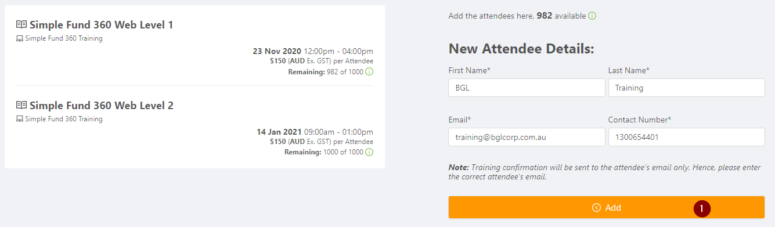Click the book icon beside Web Level 1
Image resolution: width=775 pixels, height=227 pixels.
pyautogui.click(x=21, y=25)
